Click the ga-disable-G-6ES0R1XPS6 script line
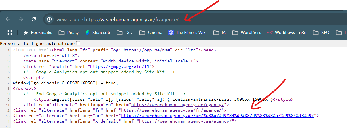Viewport: 347px width, 128px height. 66,83
